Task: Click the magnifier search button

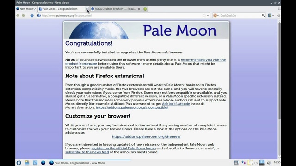Action: pos(263,15)
